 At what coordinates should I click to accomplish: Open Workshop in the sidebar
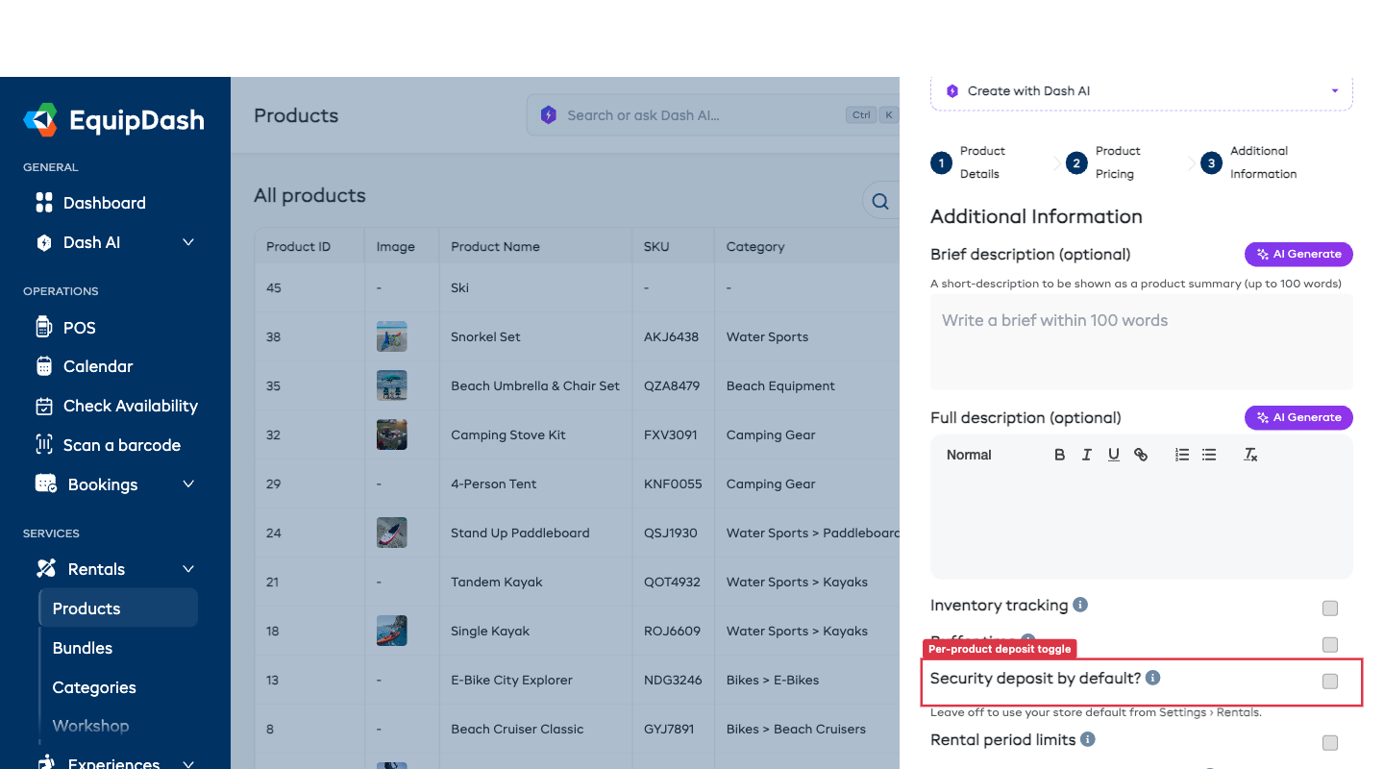point(90,726)
